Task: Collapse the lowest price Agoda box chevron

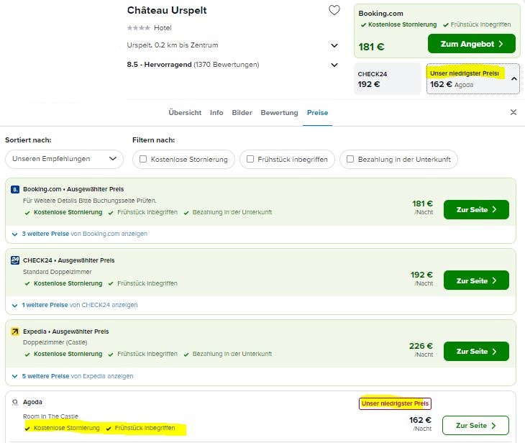Action: [514, 78]
